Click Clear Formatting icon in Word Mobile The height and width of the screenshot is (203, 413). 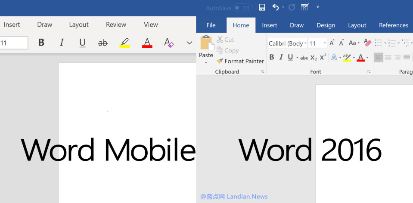(168, 43)
